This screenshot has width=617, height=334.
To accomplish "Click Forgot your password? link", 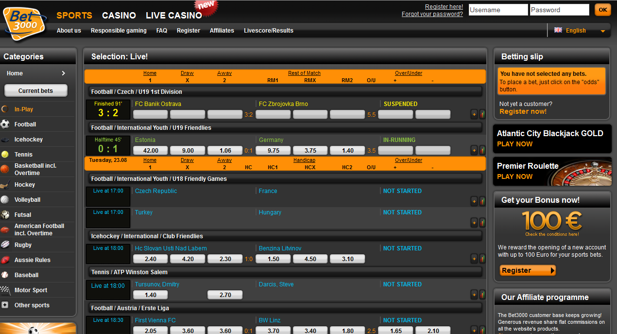I will coord(432,14).
